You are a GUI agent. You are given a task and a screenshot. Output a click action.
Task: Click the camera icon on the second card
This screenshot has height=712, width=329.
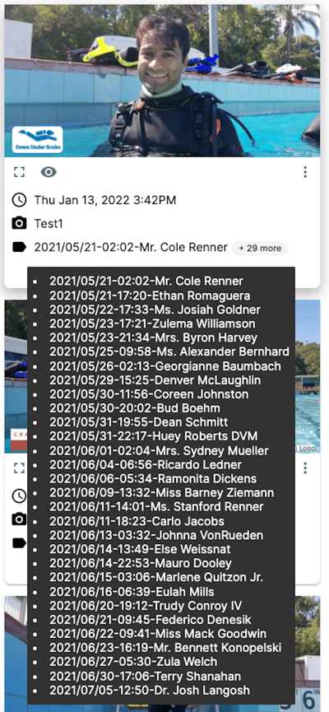pos(19,519)
